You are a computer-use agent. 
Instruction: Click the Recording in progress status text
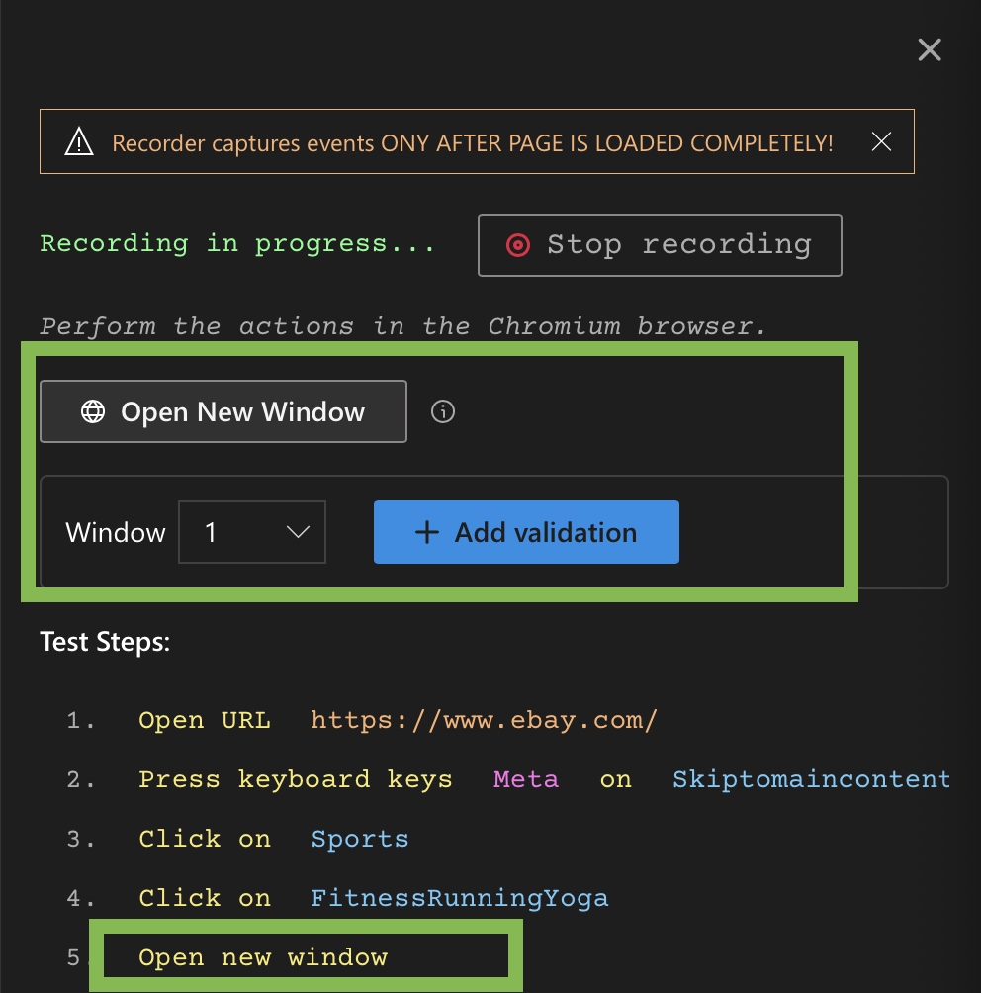[237, 244]
